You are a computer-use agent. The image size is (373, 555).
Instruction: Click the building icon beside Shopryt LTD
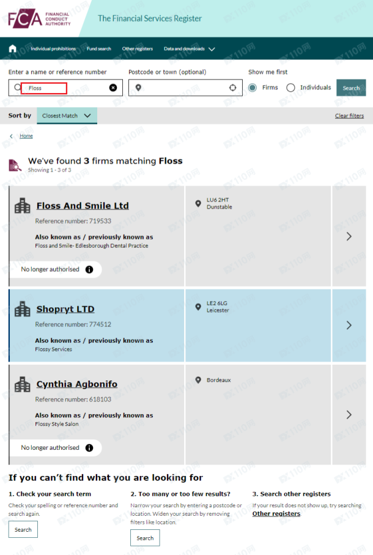point(22,309)
